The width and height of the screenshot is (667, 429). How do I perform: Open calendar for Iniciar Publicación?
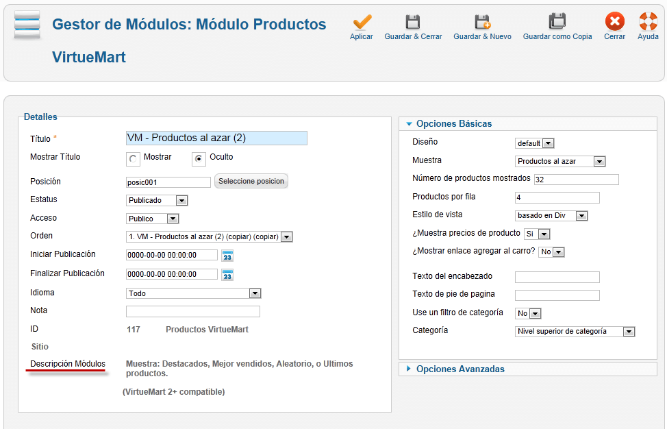point(227,256)
